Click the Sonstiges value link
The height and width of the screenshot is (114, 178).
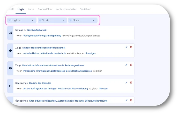point(91,53)
